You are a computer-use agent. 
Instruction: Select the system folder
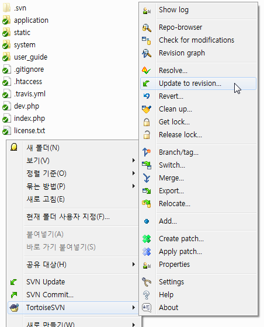pos(19,45)
